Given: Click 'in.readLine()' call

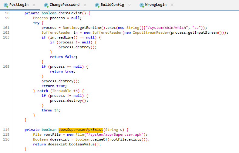Looking at the screenshot, I should (x=64, y=37).
